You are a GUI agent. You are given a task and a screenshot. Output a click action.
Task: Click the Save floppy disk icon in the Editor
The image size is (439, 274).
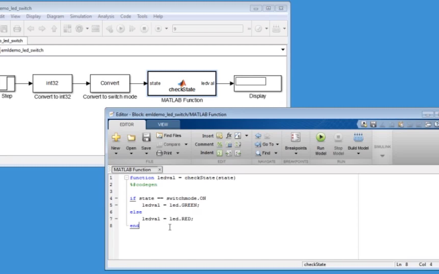coord(146,137)
